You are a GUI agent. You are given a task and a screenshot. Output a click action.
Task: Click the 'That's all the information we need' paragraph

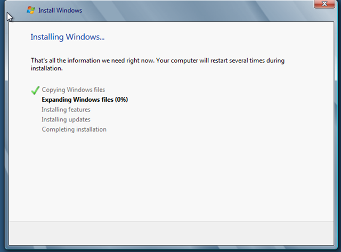click(x=158, y=64)
